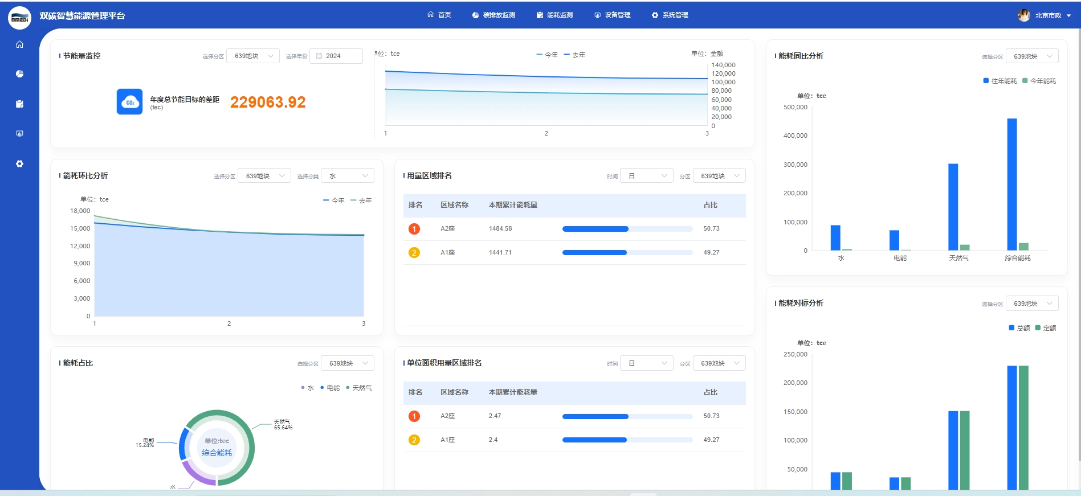Open the monitor device icon in left sidebar
Image resolution: width=1081 pixels, height=496 pixels.
(19, 133)
